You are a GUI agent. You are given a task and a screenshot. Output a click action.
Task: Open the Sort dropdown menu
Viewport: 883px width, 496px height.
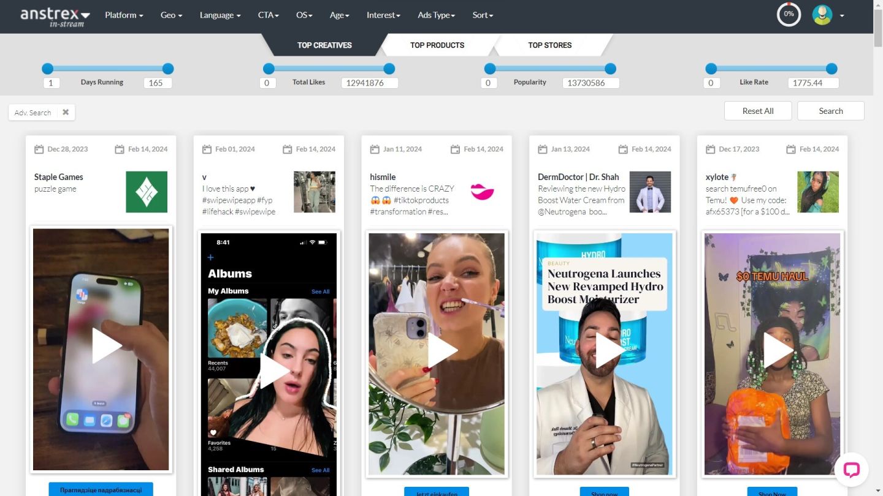[483, 15]
